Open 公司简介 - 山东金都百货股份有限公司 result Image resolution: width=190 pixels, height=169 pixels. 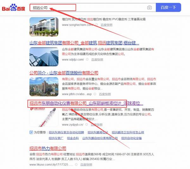[x=64, y=73]
